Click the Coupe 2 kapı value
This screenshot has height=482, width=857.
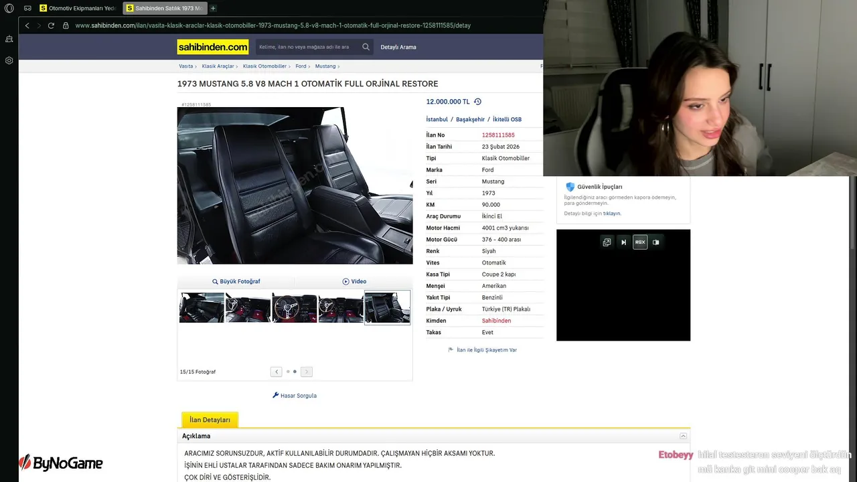click(499, 274)
